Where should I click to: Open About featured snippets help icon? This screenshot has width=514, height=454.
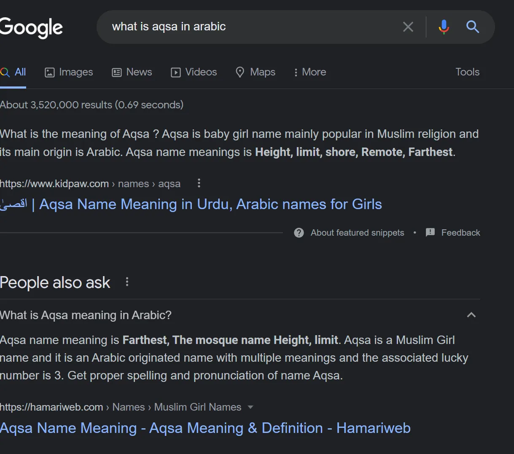[x=299, y=233]
